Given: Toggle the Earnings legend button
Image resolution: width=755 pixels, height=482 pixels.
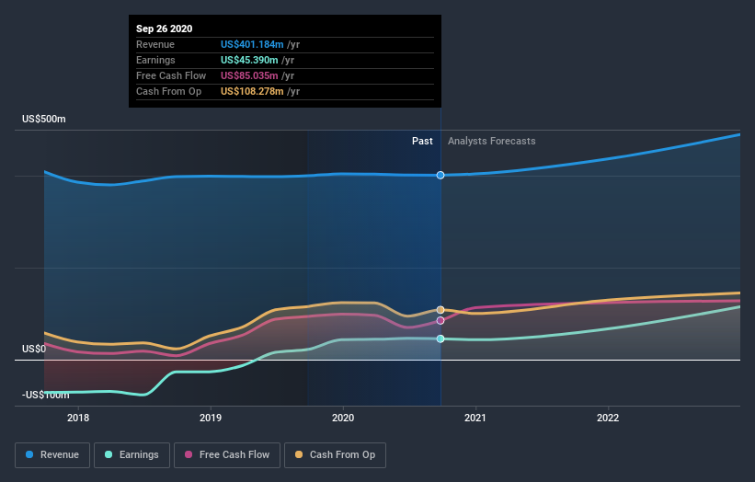Looking at the screenshot, I should pos(132,455).
